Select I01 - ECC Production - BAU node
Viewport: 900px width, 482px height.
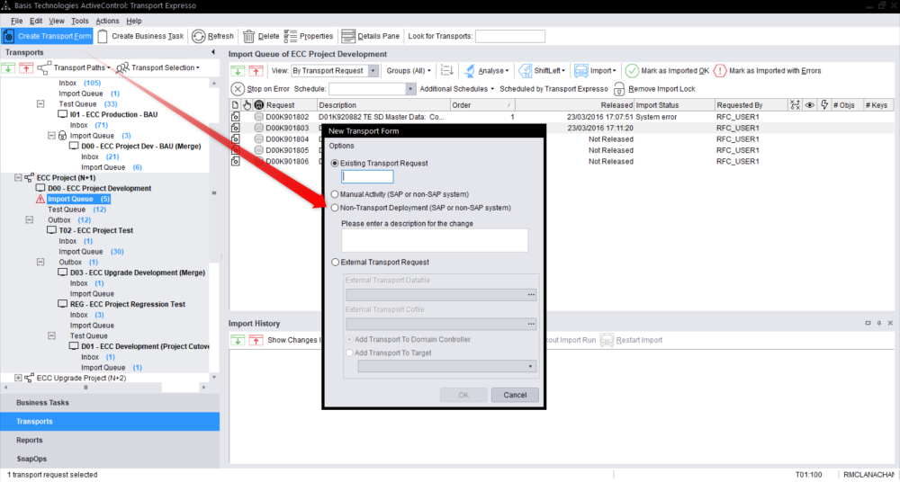click(113, 115)
